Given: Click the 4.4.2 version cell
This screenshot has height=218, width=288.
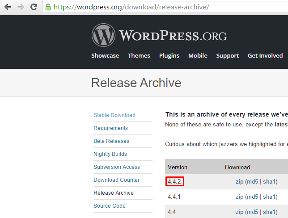Looking at the screenshot, I should pos(174,182).
